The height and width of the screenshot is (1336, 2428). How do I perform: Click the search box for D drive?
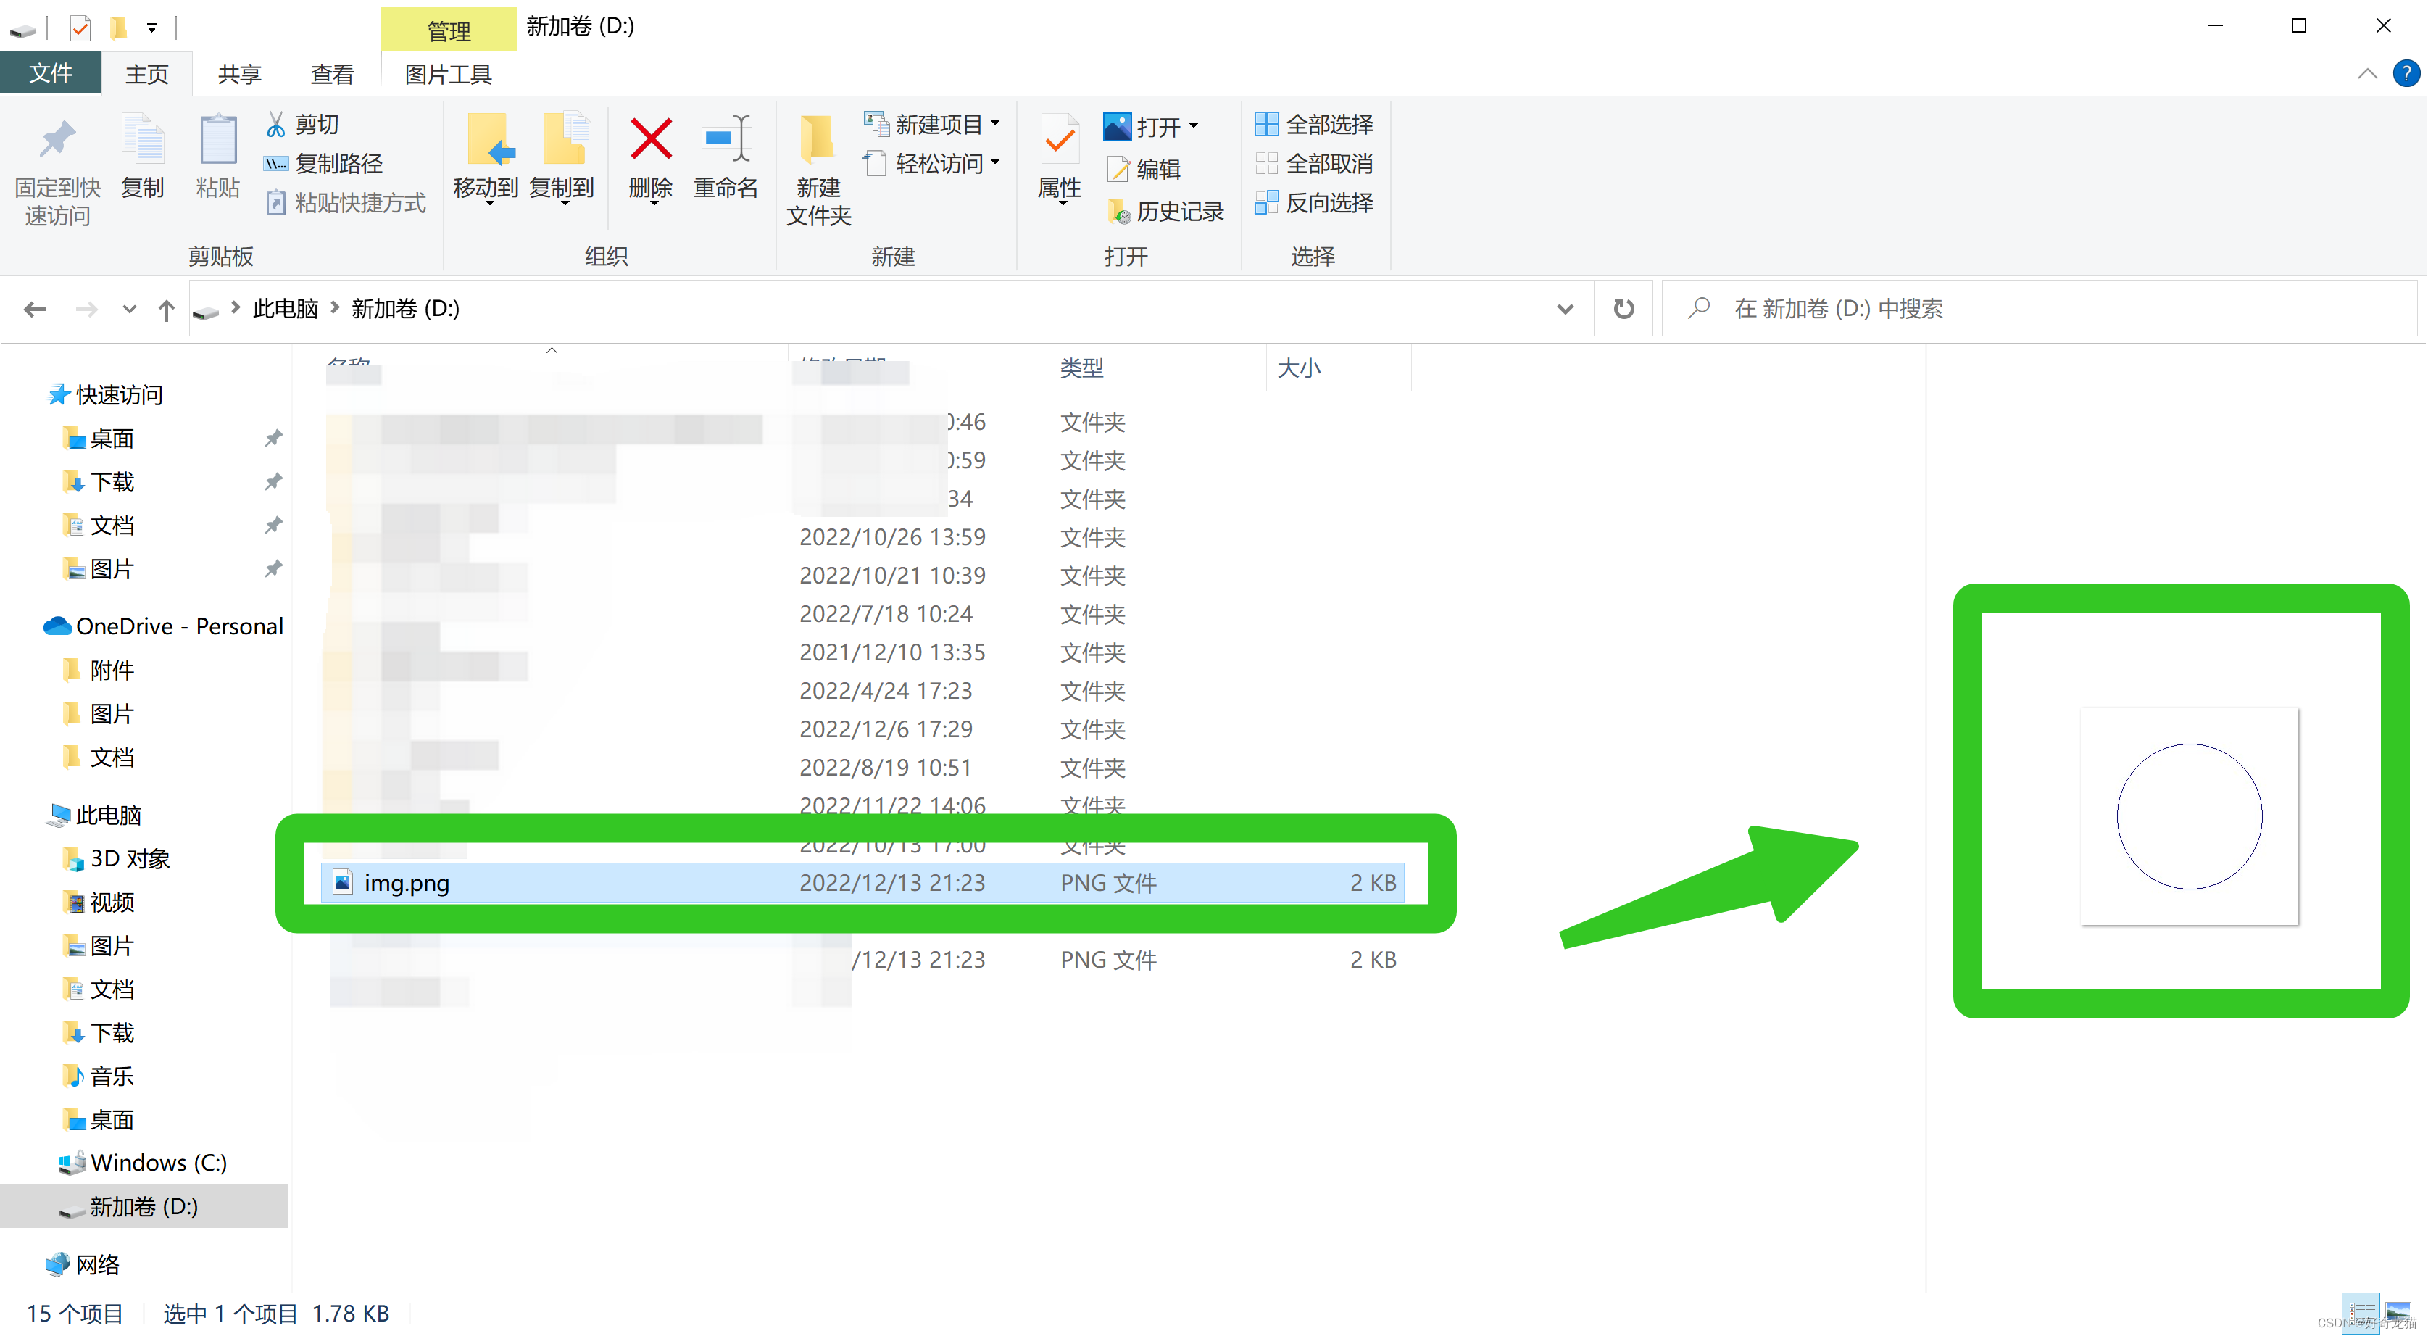(2036, 308)
